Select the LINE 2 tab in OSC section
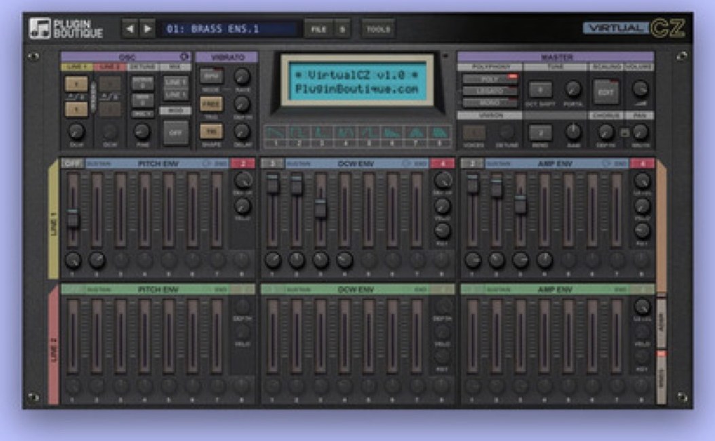This screenshot has width=715, height=441. pos(110,67)
